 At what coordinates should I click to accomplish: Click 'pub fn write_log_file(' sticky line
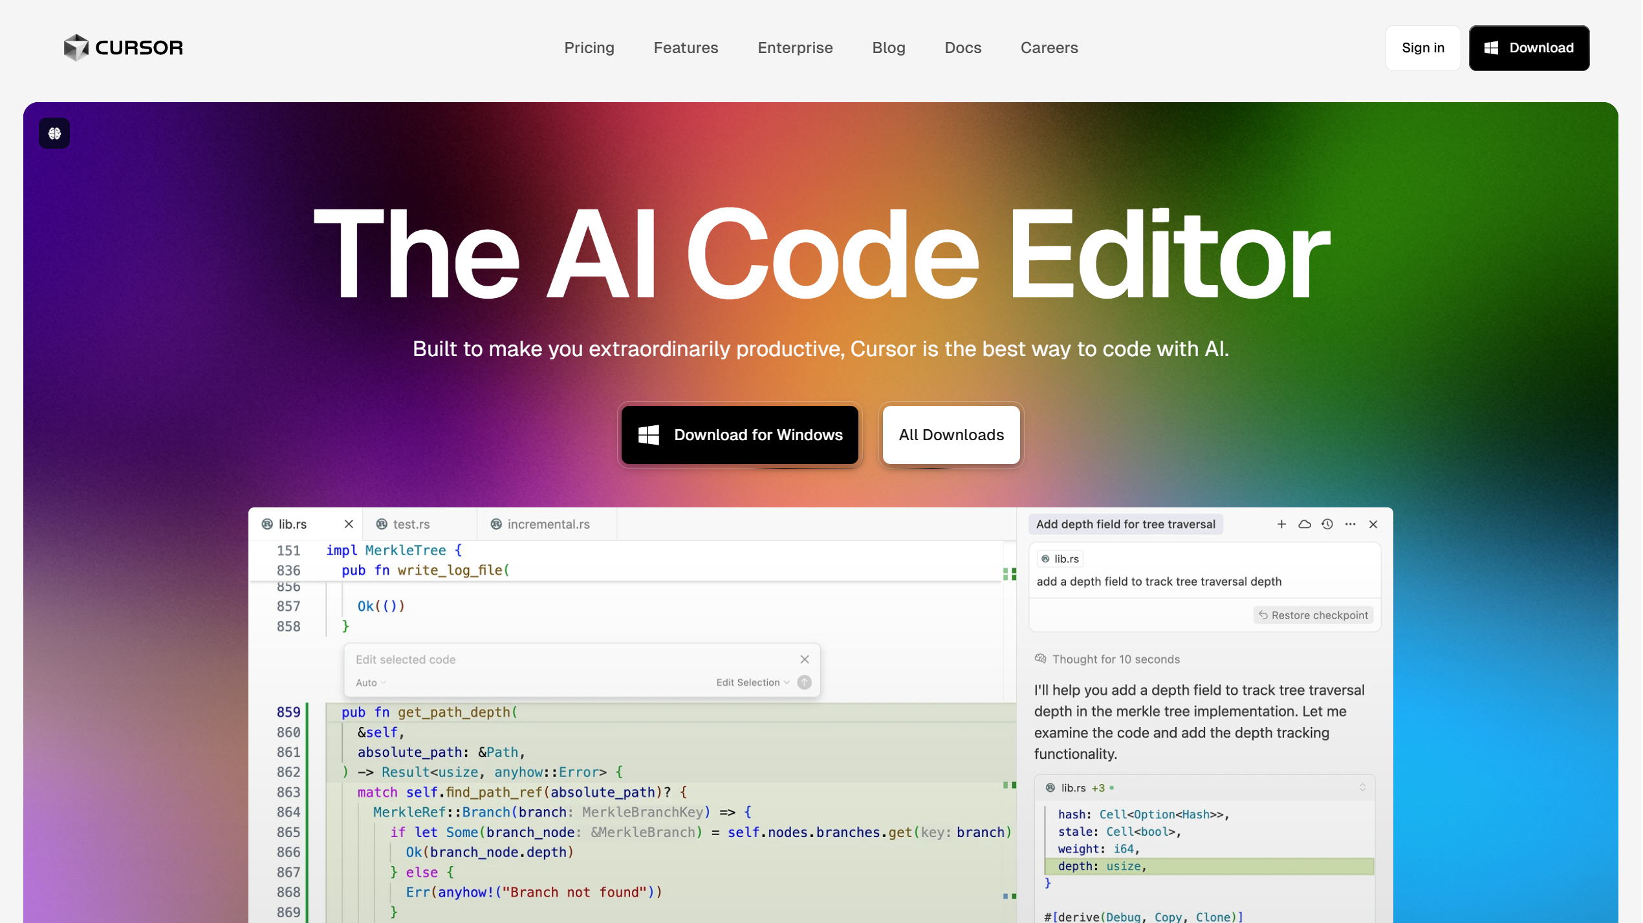[426, 571]
